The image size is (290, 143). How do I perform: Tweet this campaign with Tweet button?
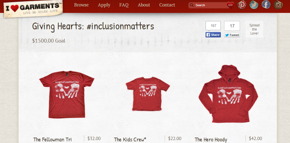coord(232,35)
